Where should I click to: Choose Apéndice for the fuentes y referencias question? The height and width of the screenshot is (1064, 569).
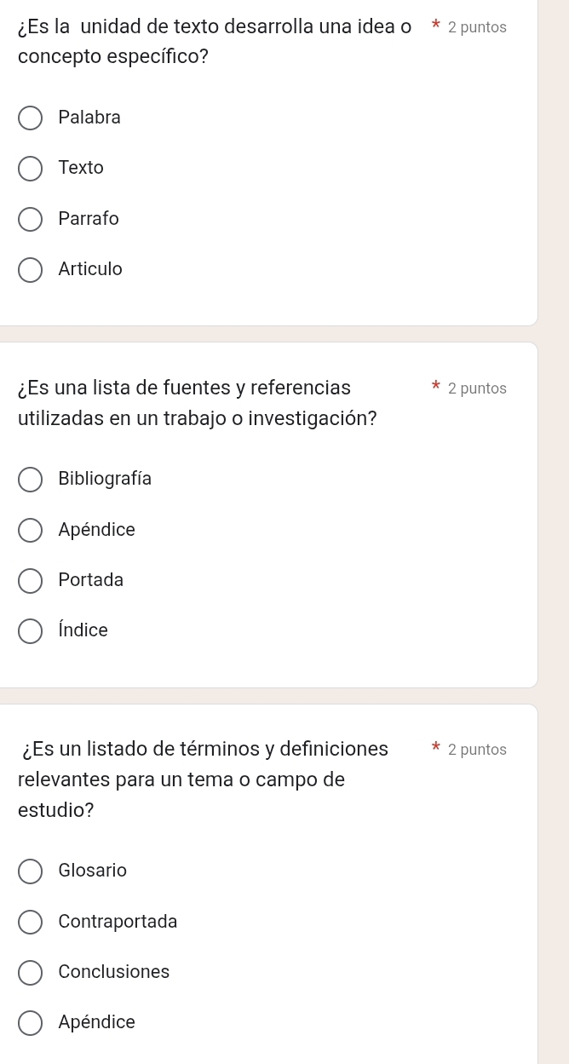tap(31, 531)
